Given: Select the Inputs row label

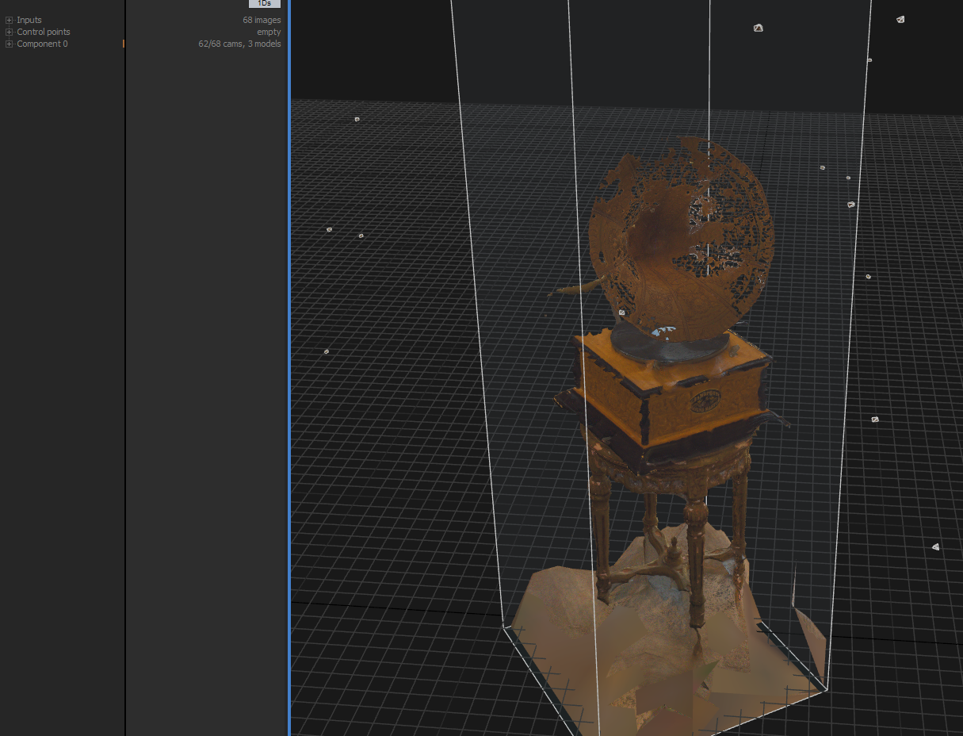Looking at the screenshot, I should coord(29,21).
